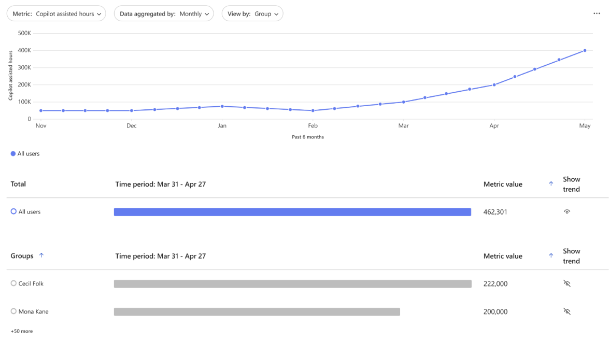Click the Apr data point on chart
The height and width of the screenshot is (342, 610).
coord(494,85)
